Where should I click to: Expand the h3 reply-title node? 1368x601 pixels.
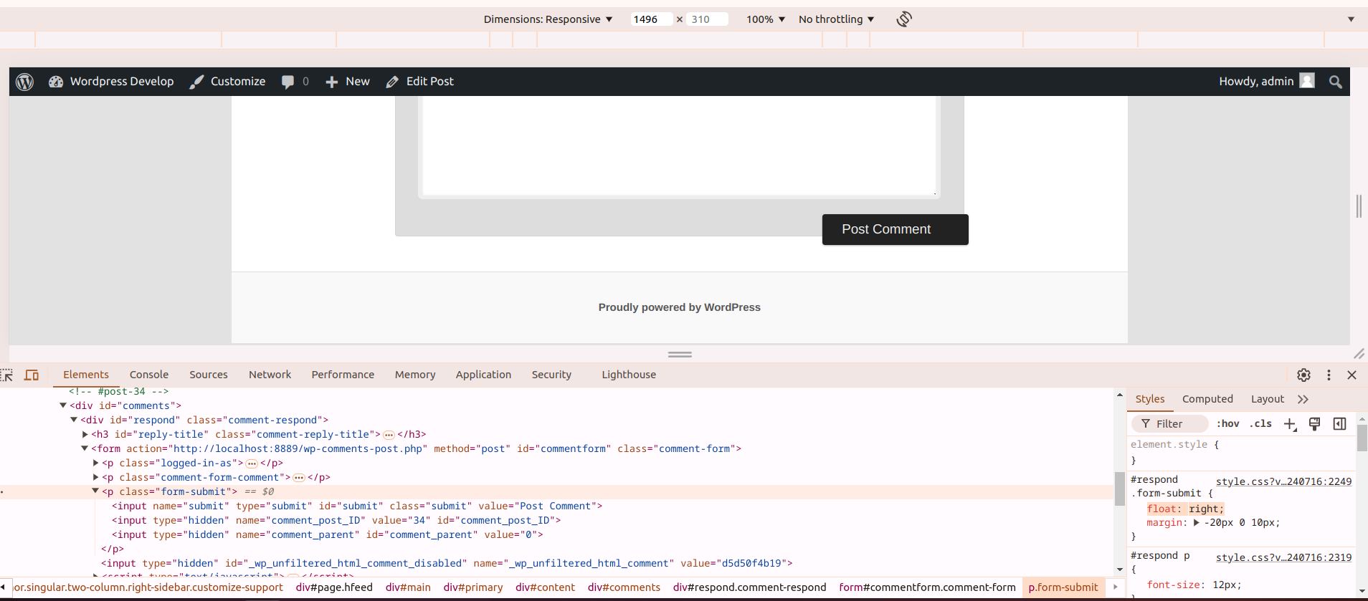(85, 434)
